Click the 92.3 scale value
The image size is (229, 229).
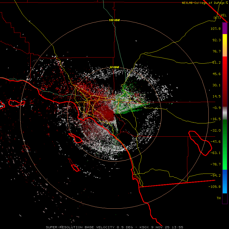217,40
